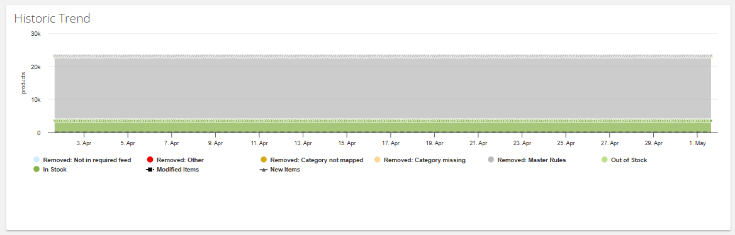Viewport: 735px width, 235px height.
Task: Click the red 'Removed: Other' legend dot
Action: pyautogui.click(x=150, y=160)
